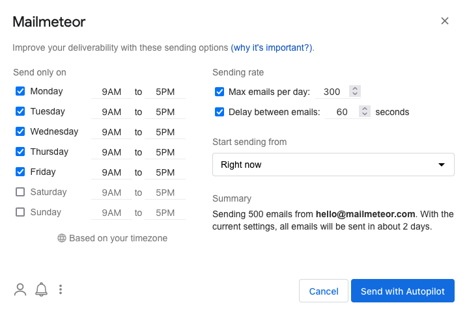The width and height of the screenshot is (467, 318).
Task: Open the notifications bell icon
Action: click(x=42, y=289)
